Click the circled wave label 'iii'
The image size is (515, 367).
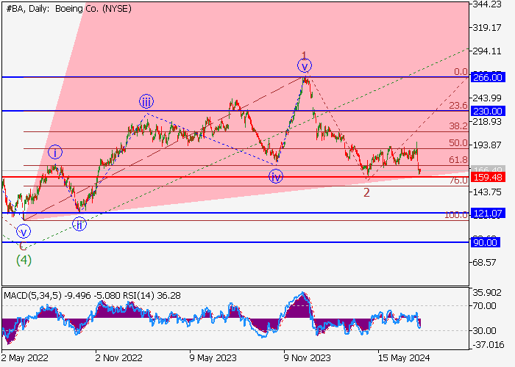146,101
